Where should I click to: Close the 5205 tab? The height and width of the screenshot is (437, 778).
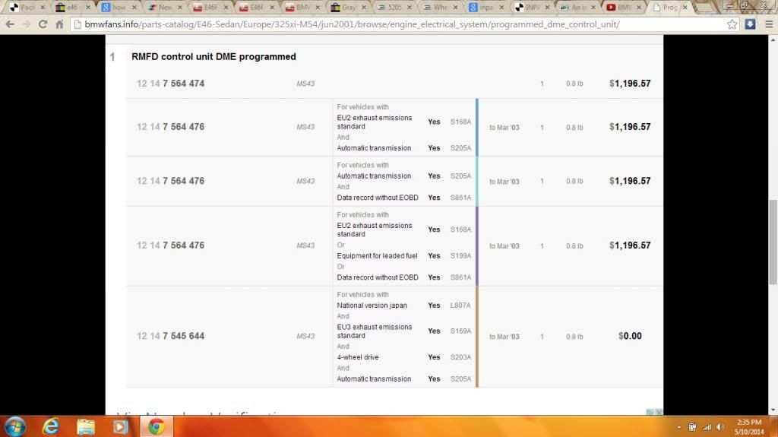coord(410,8)
